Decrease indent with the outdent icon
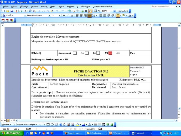The width and height of the screenshot is (181, 136). click(109, 16)
